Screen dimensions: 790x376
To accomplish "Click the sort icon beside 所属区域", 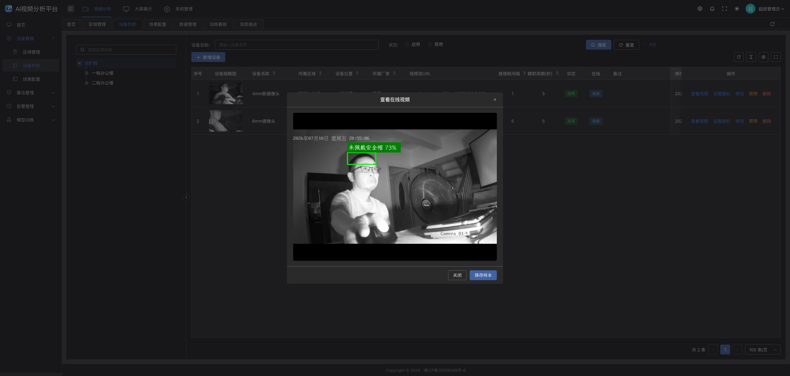I will pyautogui.click(x=320, y=73).
